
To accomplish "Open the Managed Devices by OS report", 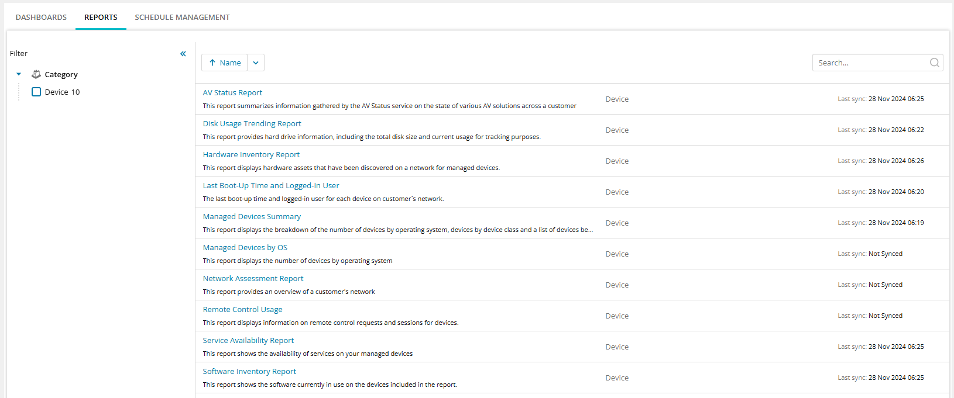I will pos(245,247).
